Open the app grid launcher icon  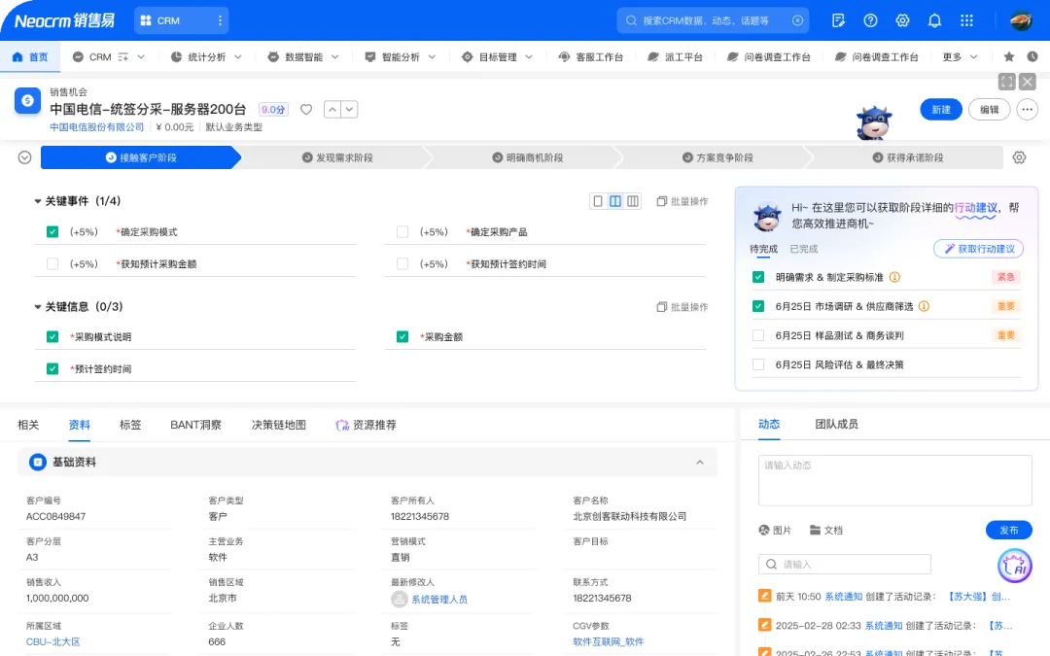pyautogui.click(x=966, y=20)
